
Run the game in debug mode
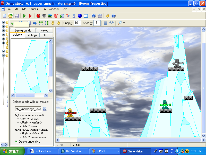[x=30, y=16]
